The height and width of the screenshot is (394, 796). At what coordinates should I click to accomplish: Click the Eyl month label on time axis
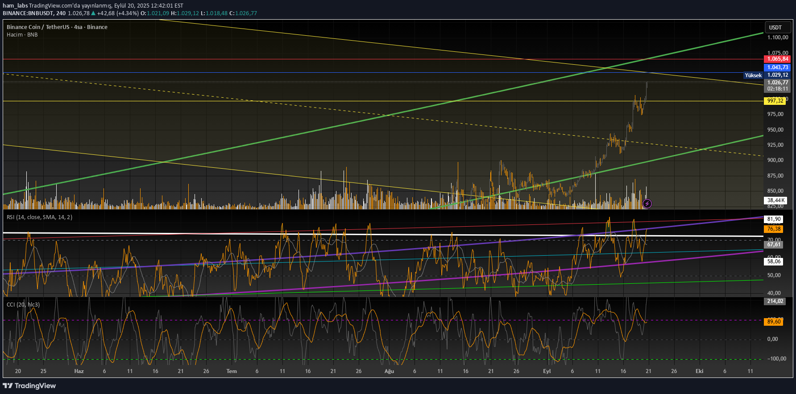pos(547,371)
